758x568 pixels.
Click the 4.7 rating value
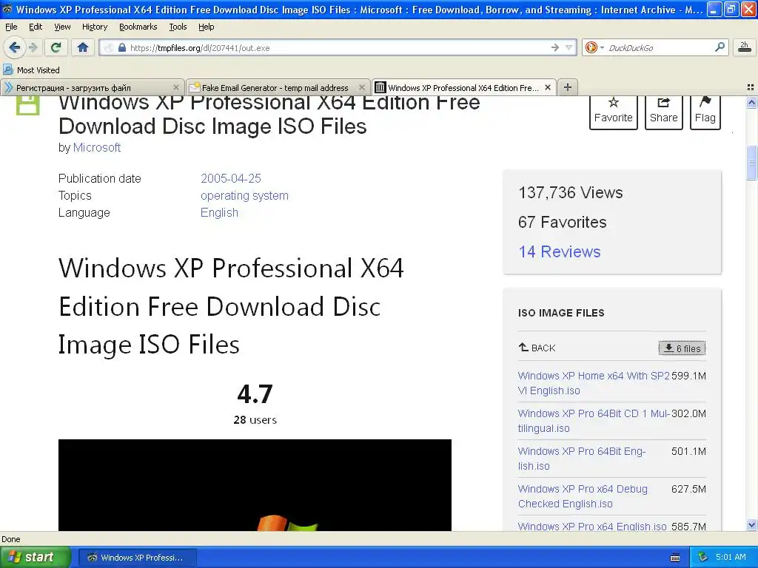pyautogui.click(x=255, y=394)
